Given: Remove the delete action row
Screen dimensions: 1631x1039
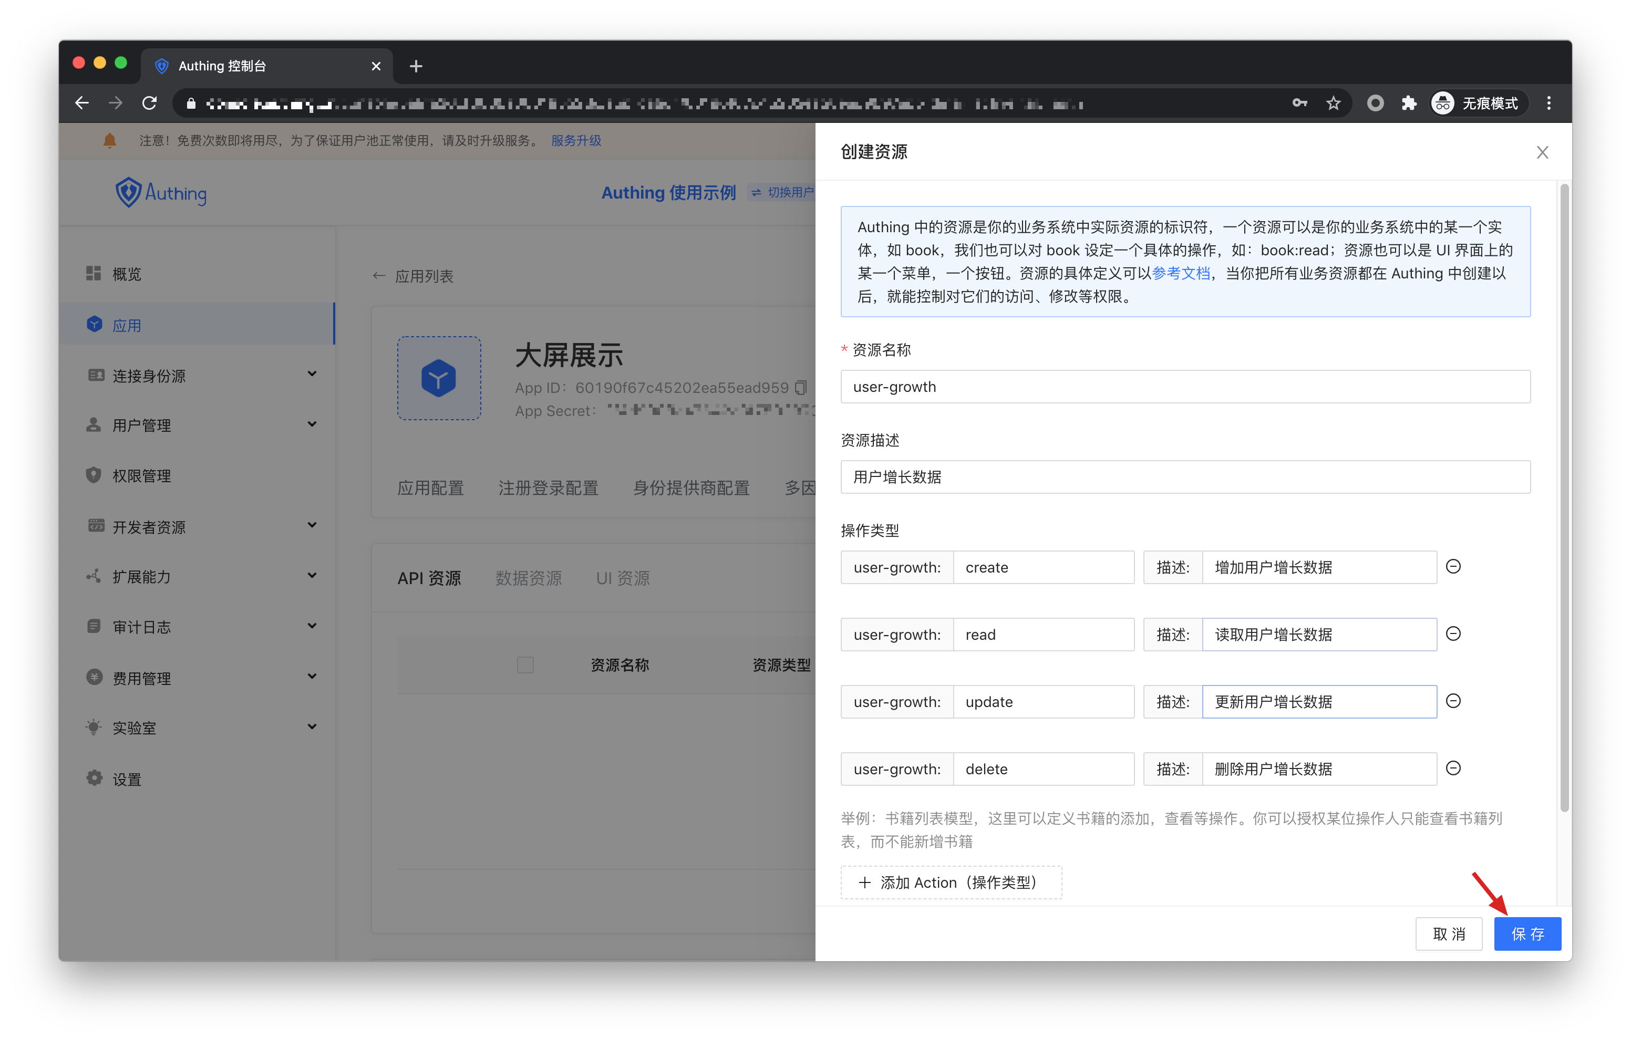Looking at the screenshot, I should (1453, 768).
